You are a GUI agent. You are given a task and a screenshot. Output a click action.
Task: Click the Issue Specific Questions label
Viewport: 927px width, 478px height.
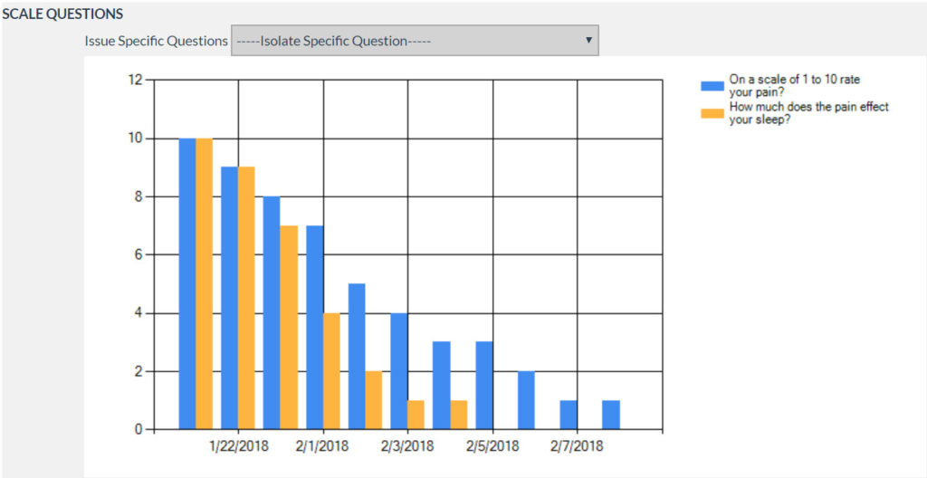pos(156,41)
